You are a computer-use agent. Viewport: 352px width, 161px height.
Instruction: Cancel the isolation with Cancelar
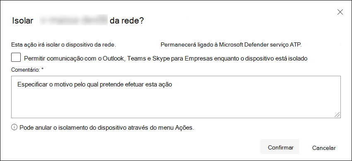pos(324,148)
